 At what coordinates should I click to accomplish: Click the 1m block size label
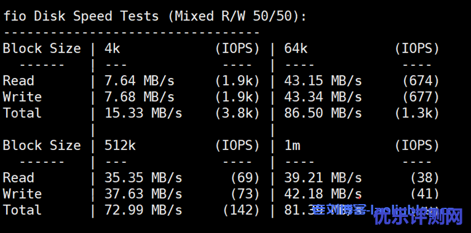[292, 146]
